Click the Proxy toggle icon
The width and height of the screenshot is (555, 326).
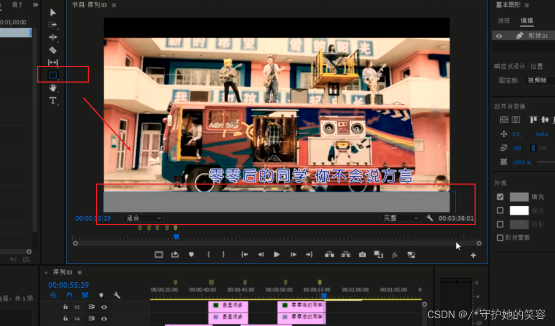(411, 254)
